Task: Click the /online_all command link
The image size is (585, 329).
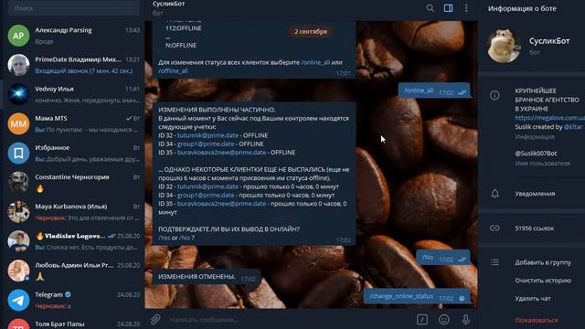Action: tap(315, 62)
